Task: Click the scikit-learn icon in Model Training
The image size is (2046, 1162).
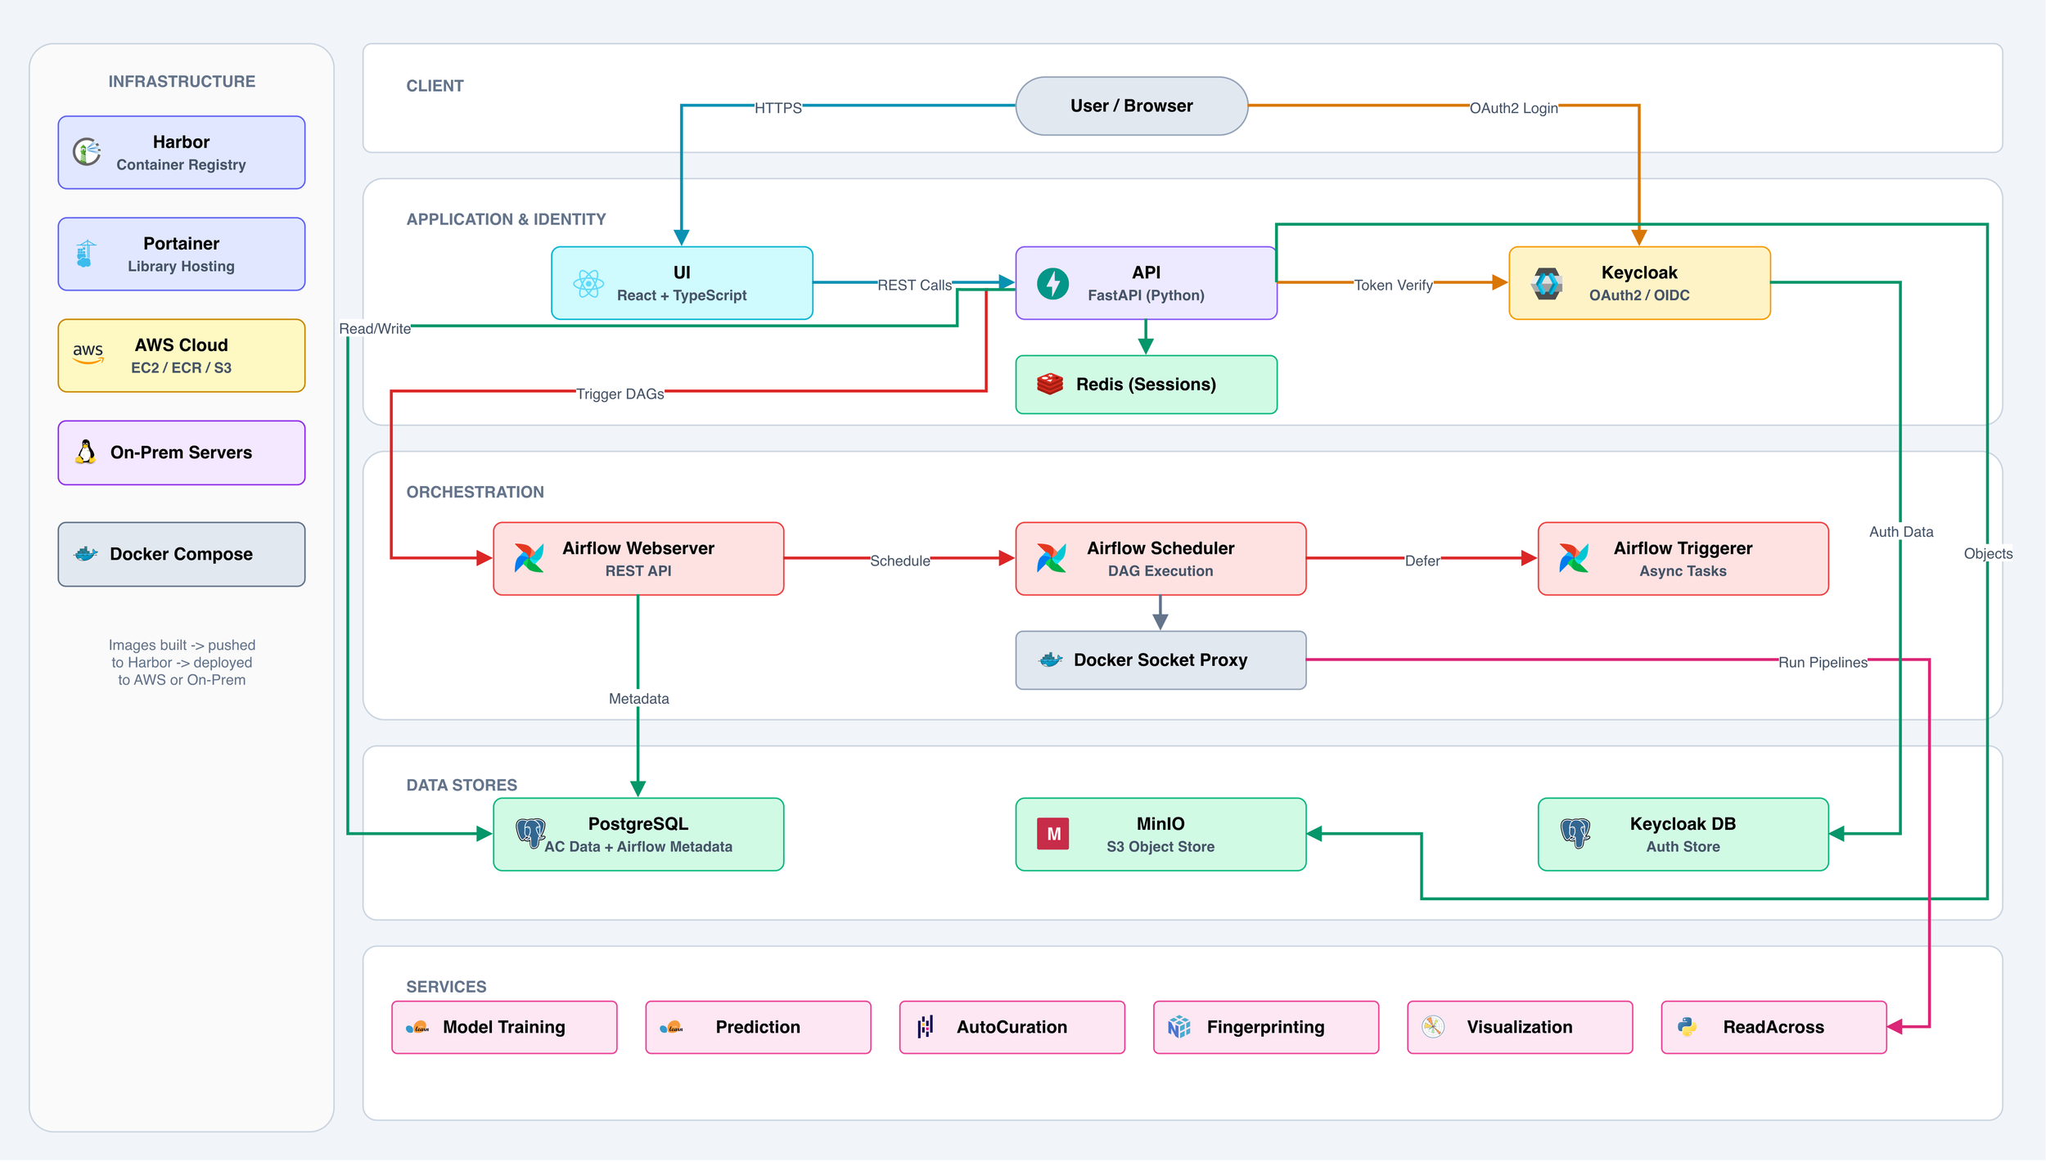Action: pyautogui.click(x=418, y=1029)
